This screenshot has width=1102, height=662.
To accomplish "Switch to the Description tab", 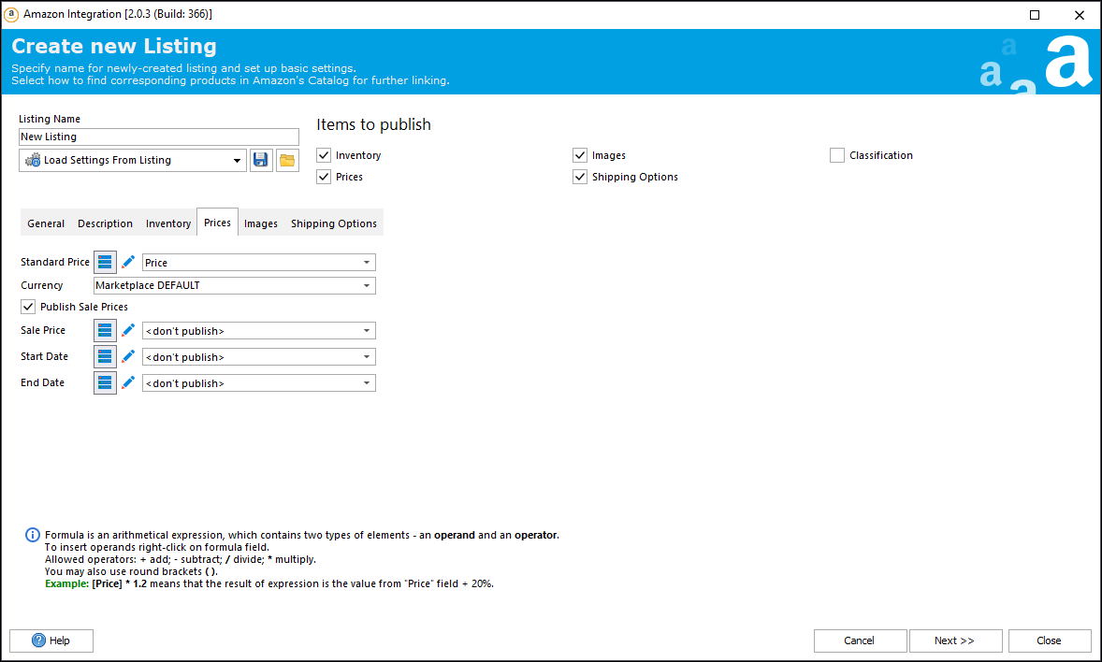I will pyautogui.click(x=106, y=223).
